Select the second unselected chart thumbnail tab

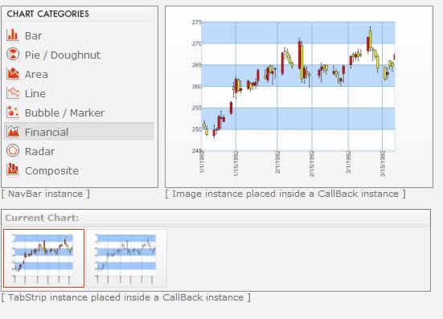127,258
